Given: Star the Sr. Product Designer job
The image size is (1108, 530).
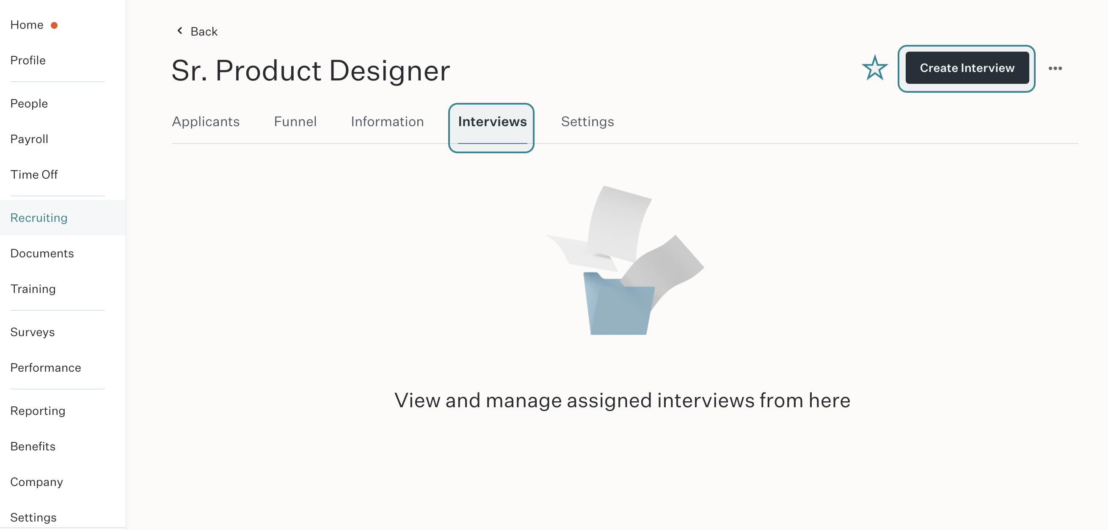Looking at the screenshot, I should (x=874, y=68).
